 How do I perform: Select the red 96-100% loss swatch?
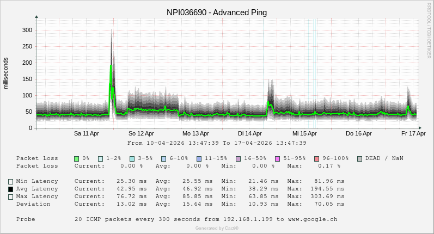point(316,158)
